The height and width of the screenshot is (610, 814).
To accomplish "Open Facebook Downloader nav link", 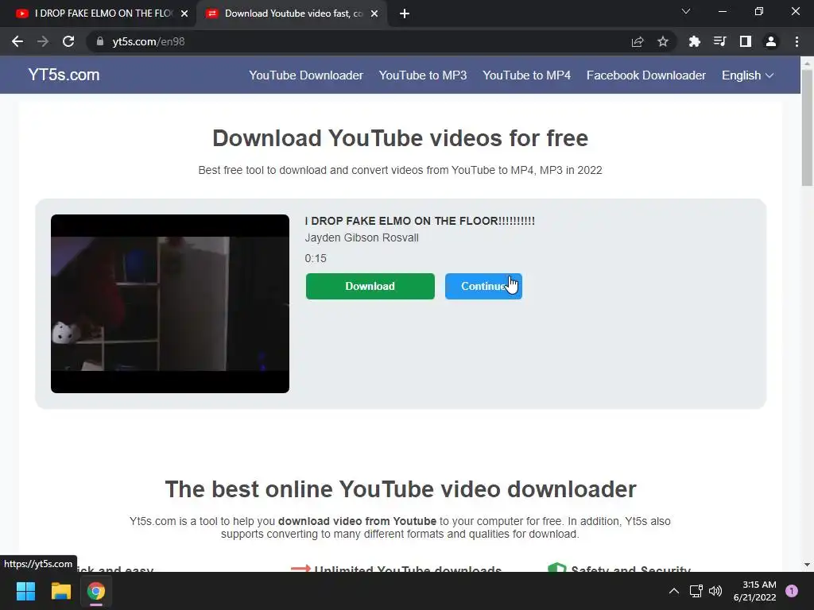I will click(x=645, y=75).
